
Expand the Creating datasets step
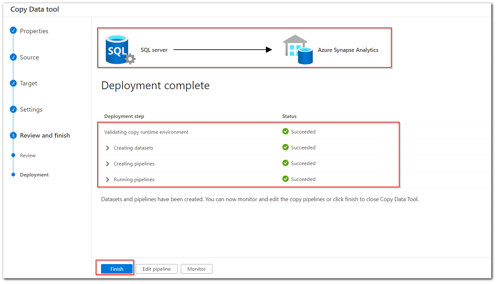(107, 148)
